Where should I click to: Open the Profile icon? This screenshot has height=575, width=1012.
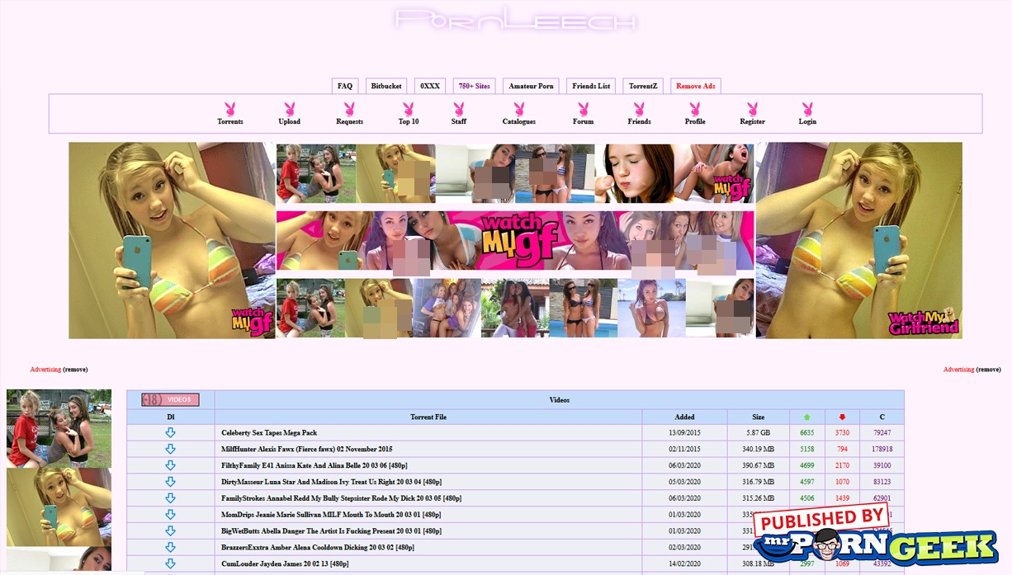point(695,109)
